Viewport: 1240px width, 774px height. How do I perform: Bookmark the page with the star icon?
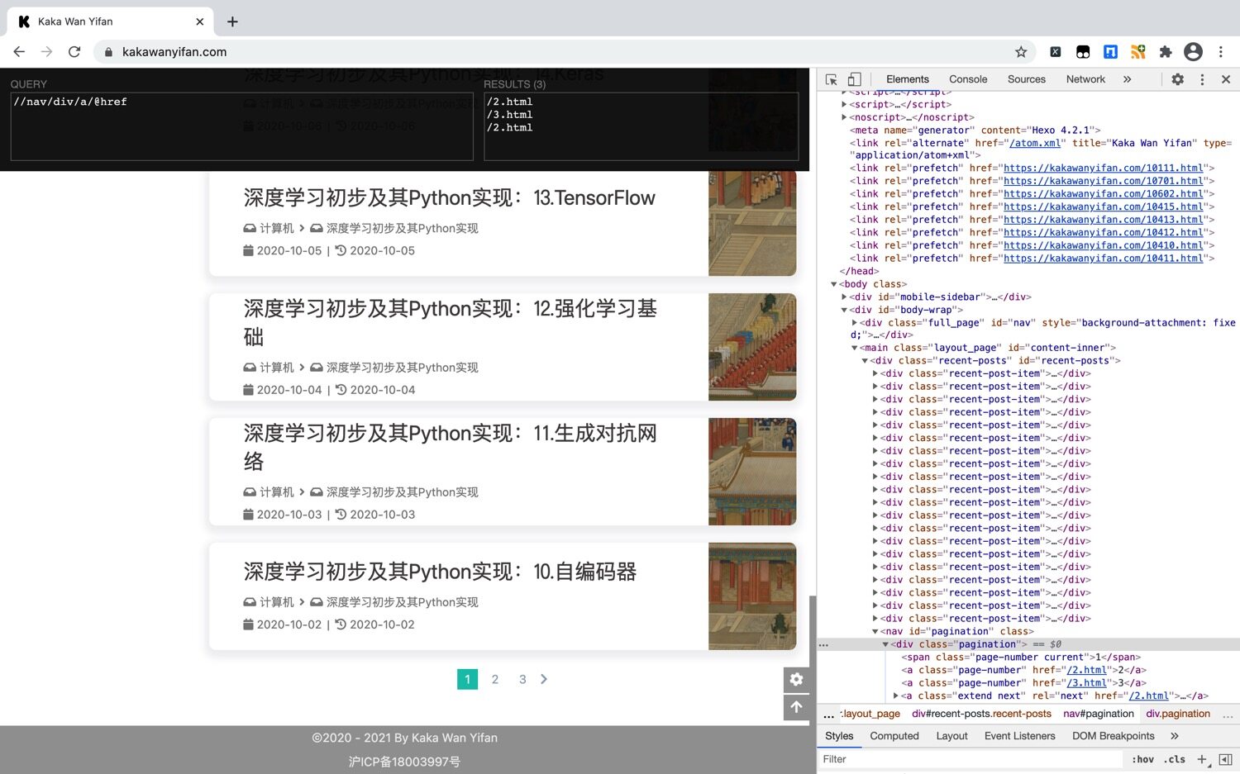[1023, 51]
